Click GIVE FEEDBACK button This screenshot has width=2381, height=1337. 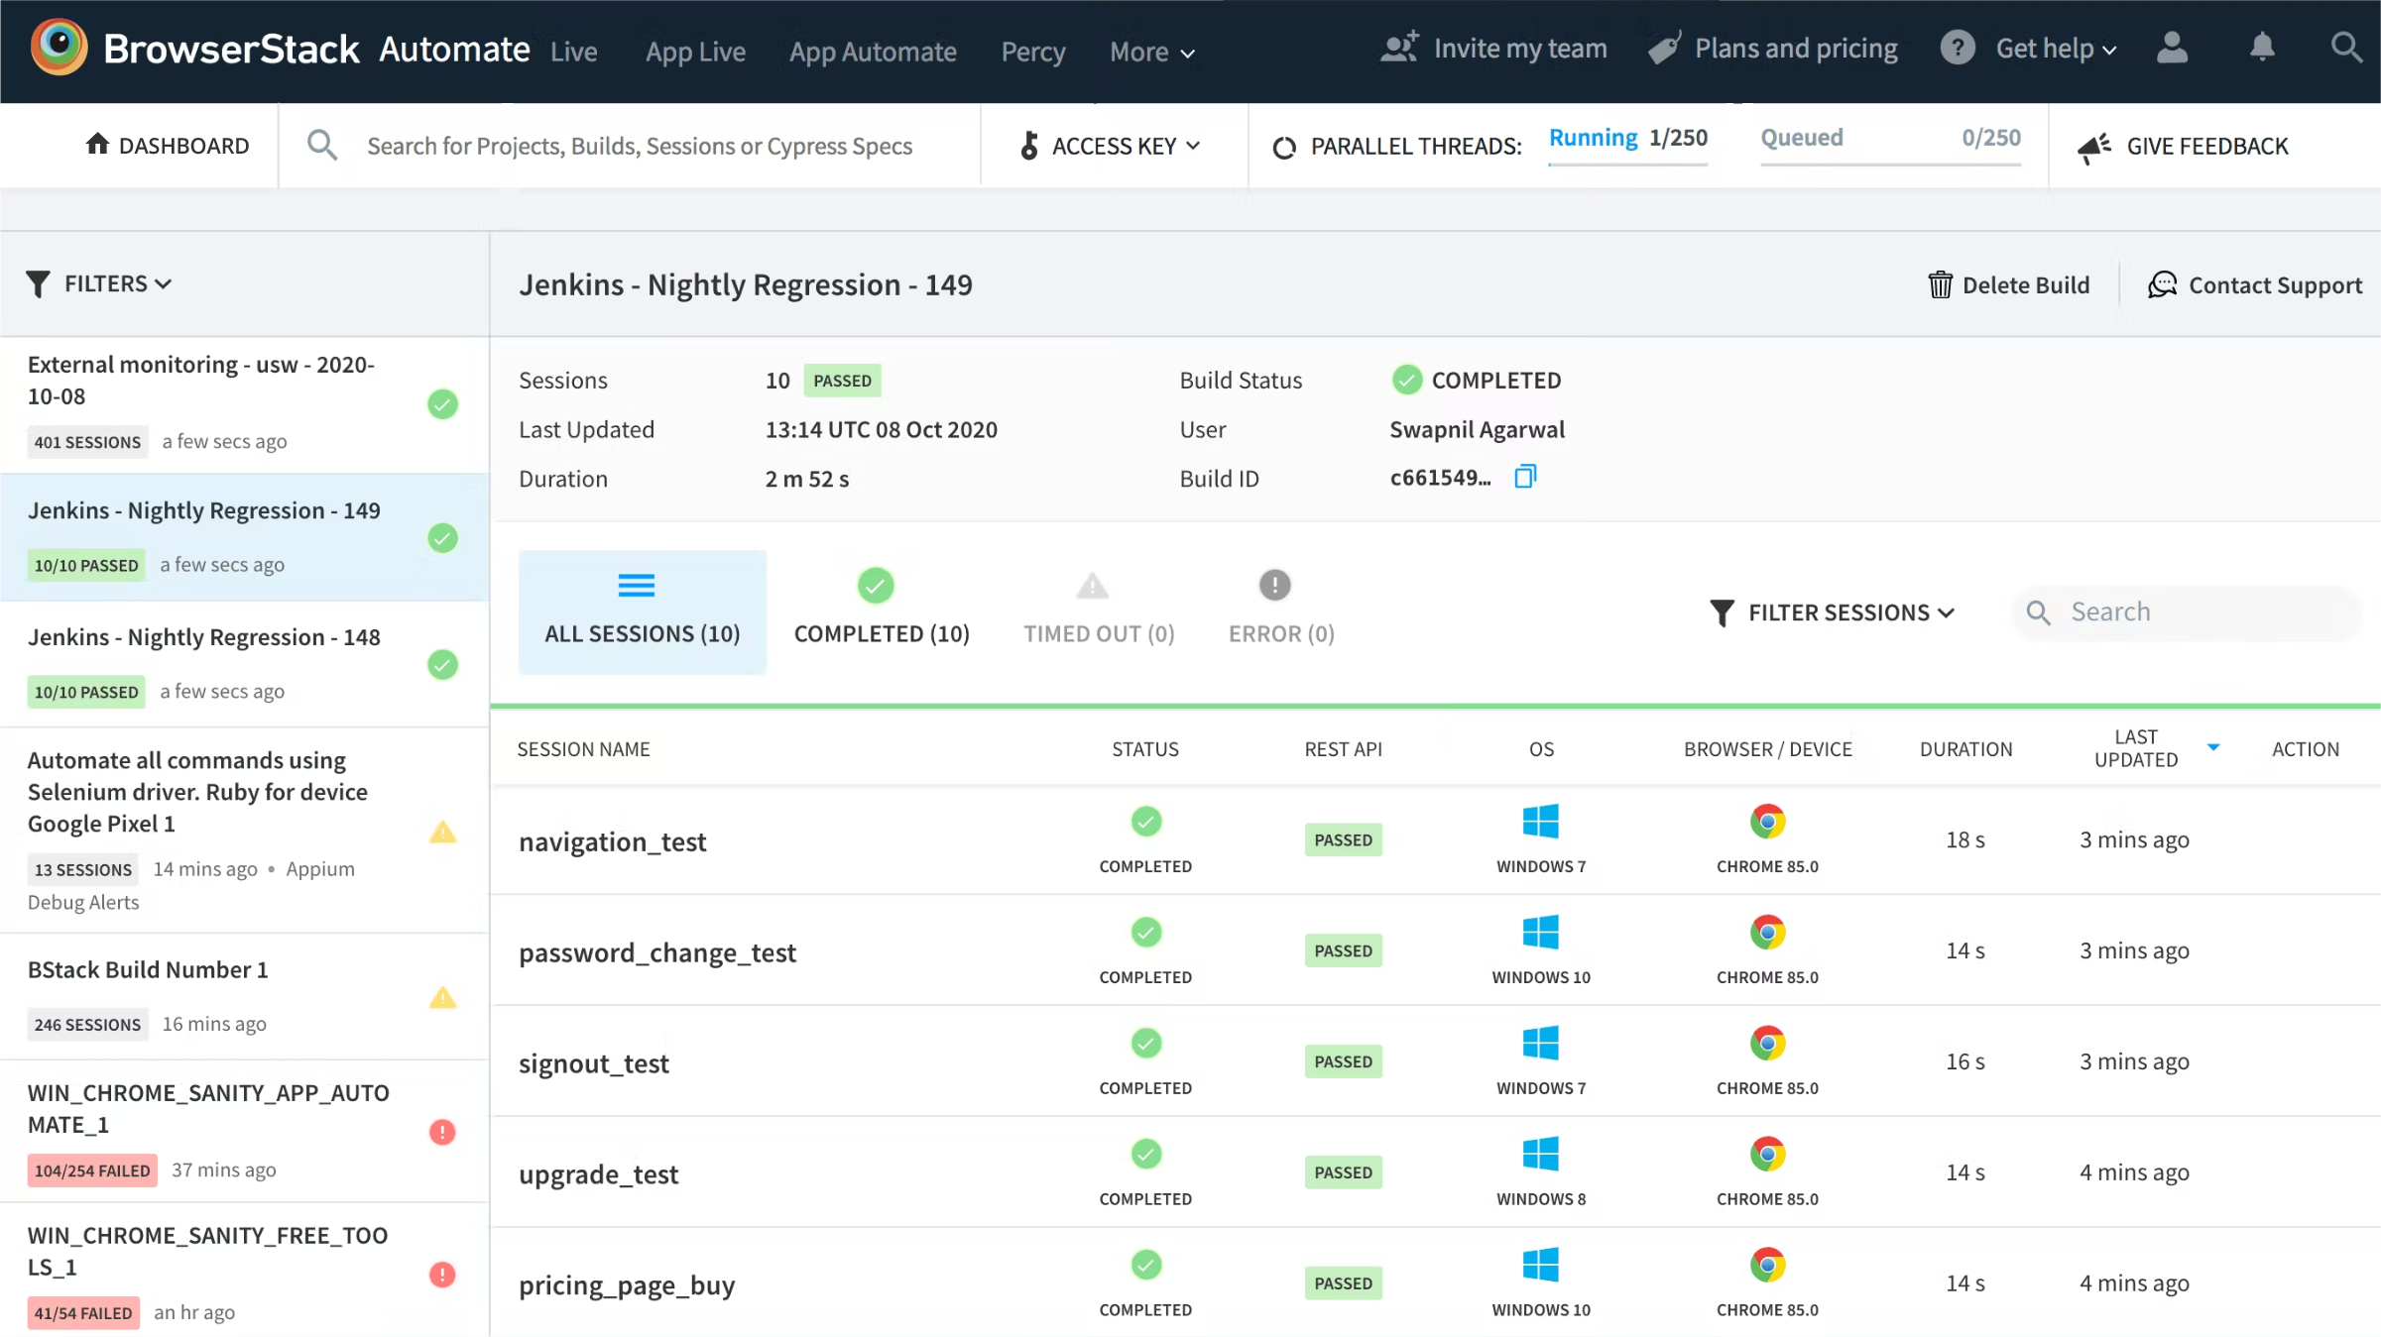coord(2183,147)
